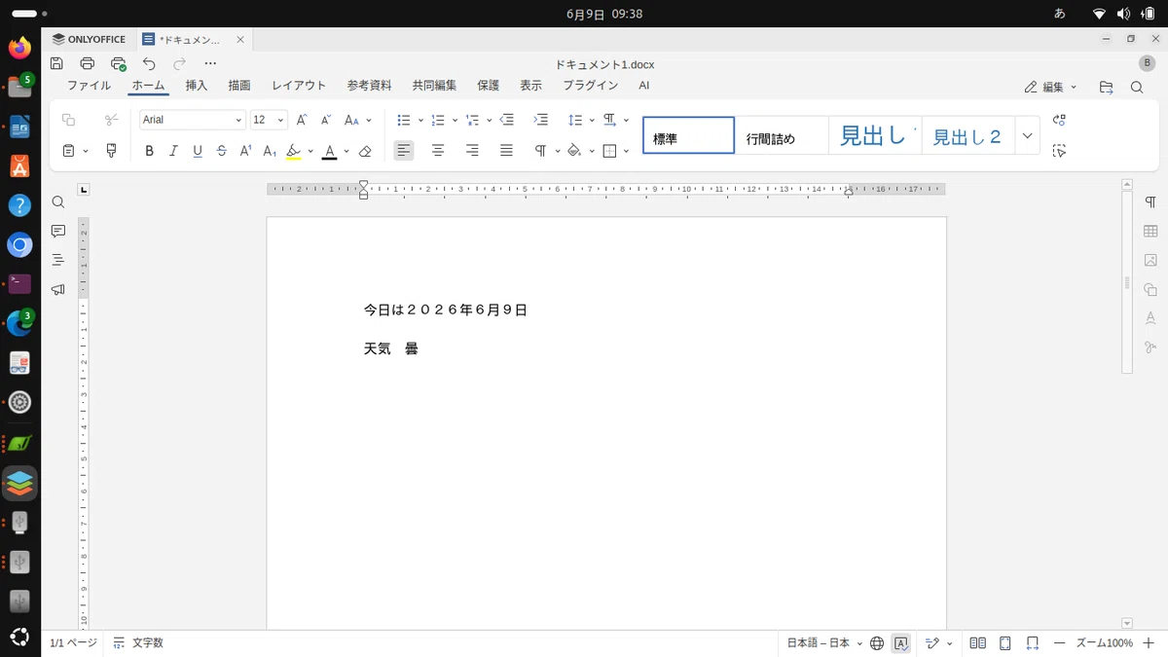Open the bullets list dropdown arrow
Screen dimensions: 1168x657
(420, 121)
